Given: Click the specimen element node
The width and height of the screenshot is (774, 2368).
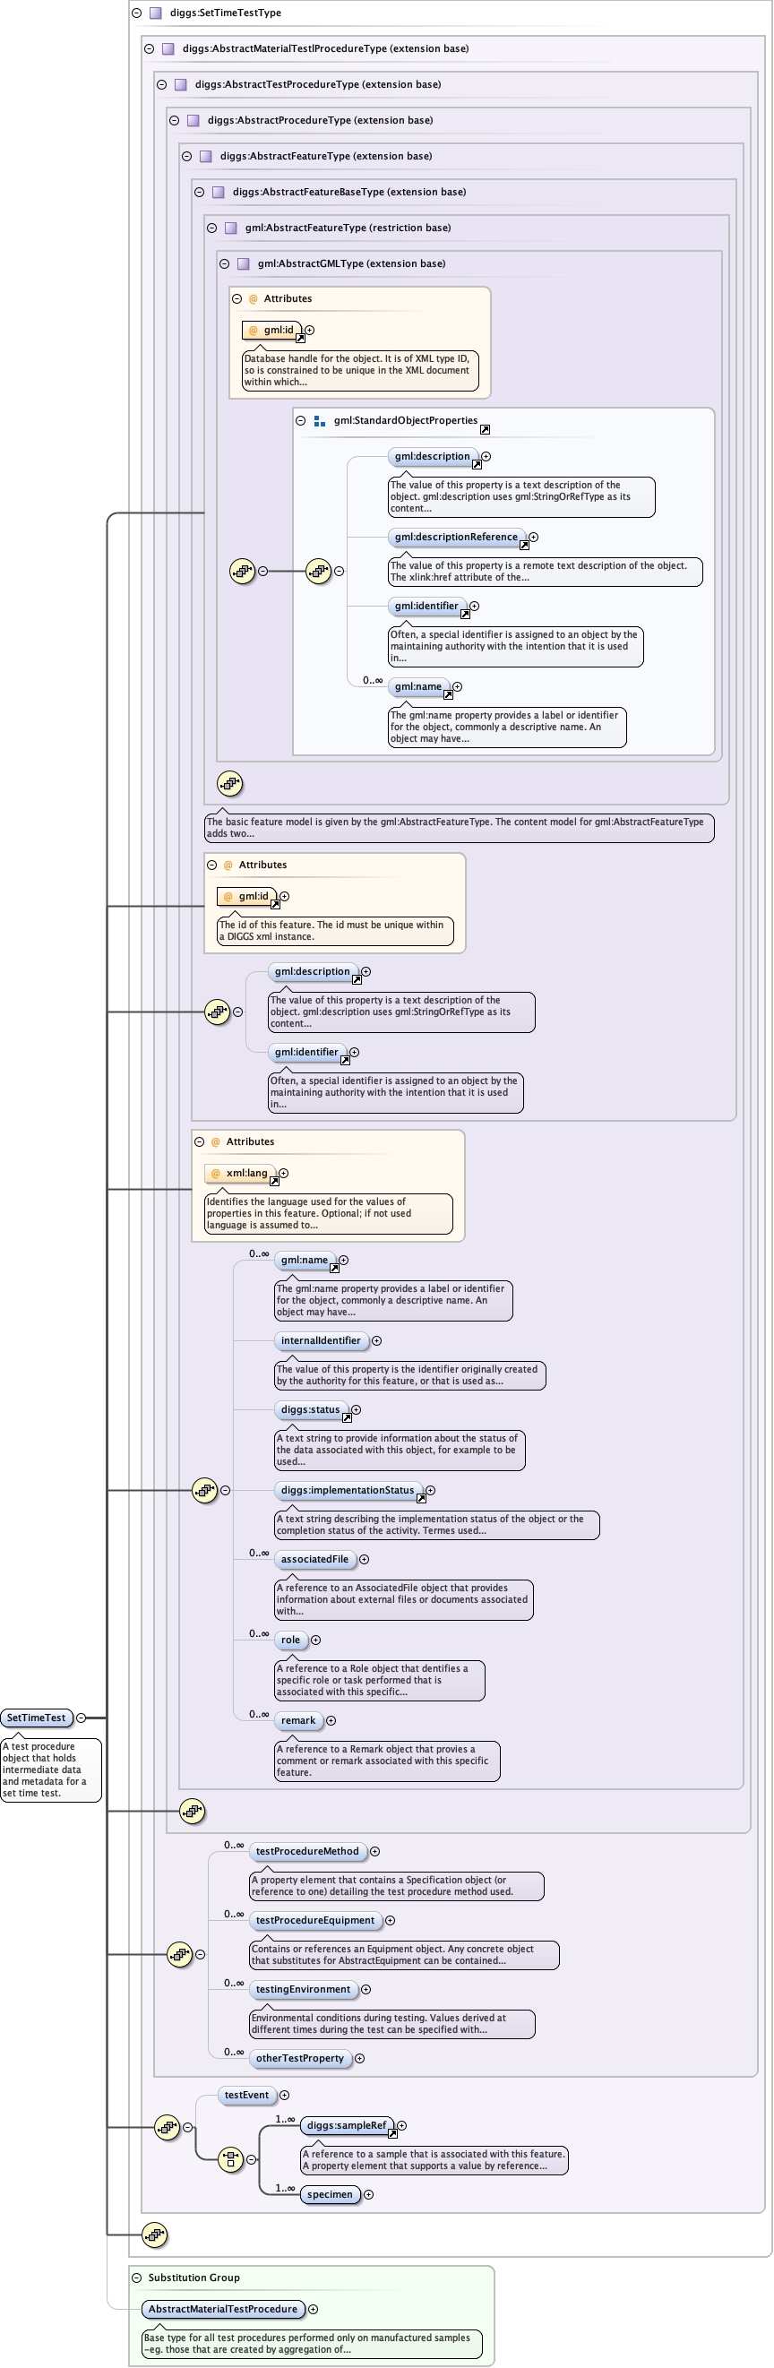Looking at the screenshot, I should (329, 2194).
